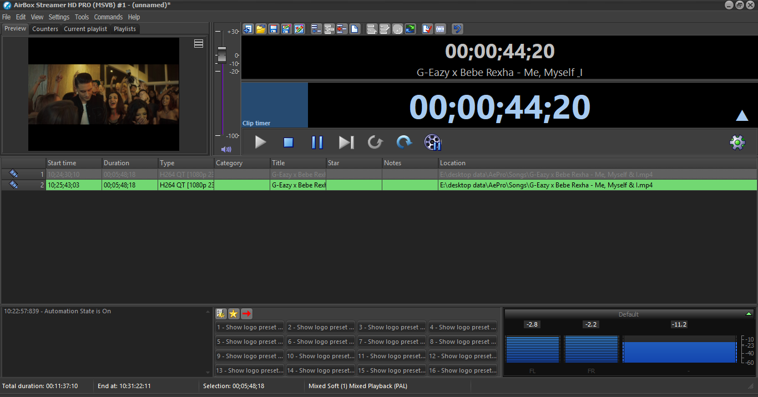Save playlist with the floppy disk icon

pos(274,29)
